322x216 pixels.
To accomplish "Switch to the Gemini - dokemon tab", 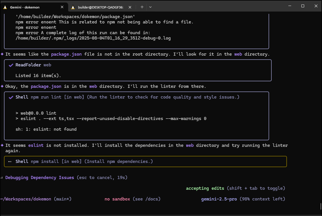I will [34, 7].
